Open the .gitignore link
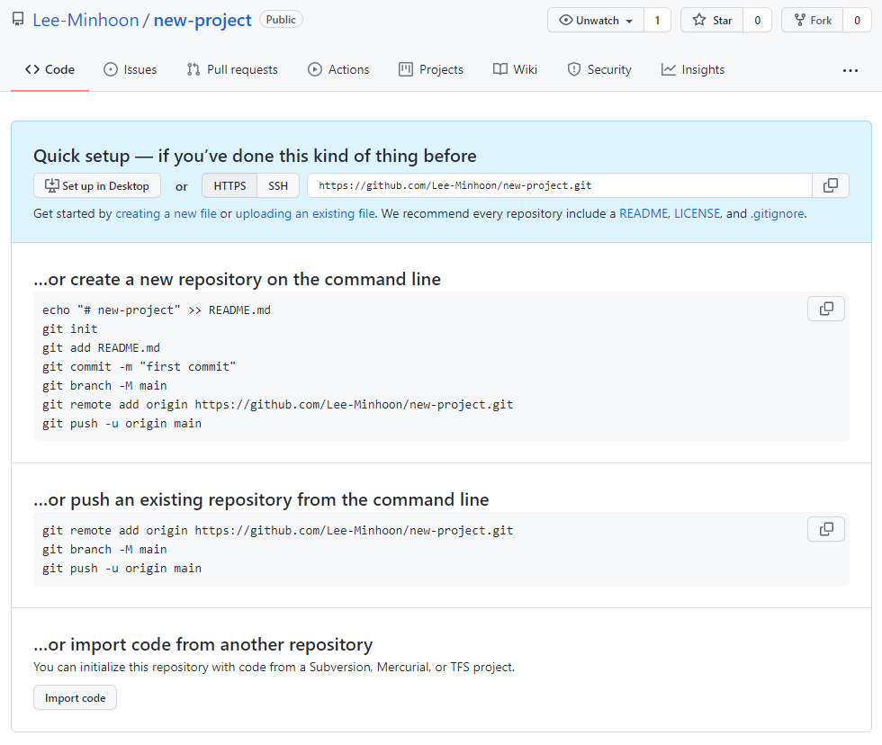Image resolution: width=882 pixels, height=745 pixels. 778,213
